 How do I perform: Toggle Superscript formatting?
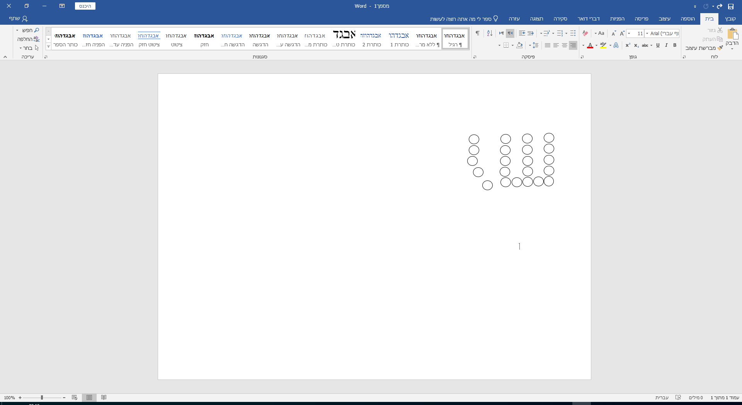click(628, 45)
